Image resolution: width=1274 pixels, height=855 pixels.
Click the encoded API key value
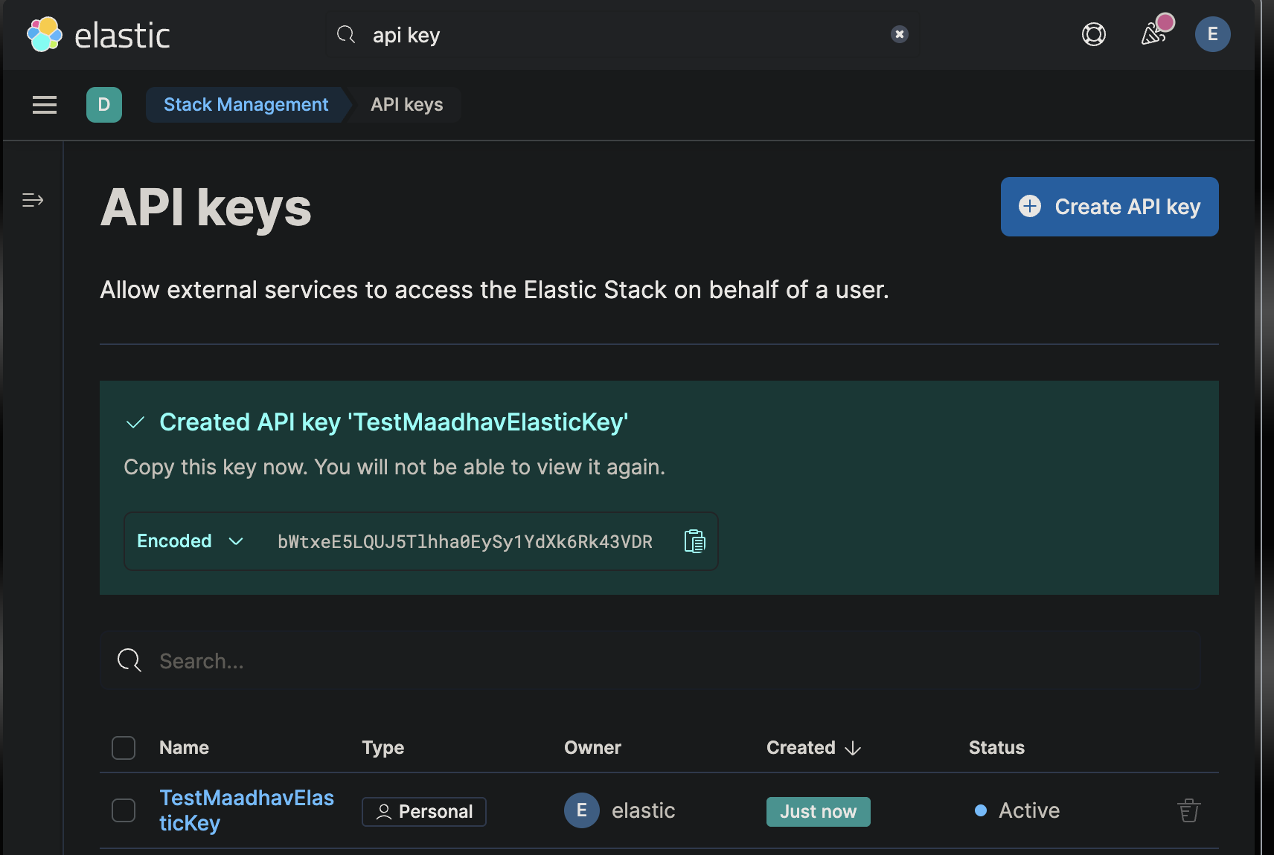[x=465, y=542]
